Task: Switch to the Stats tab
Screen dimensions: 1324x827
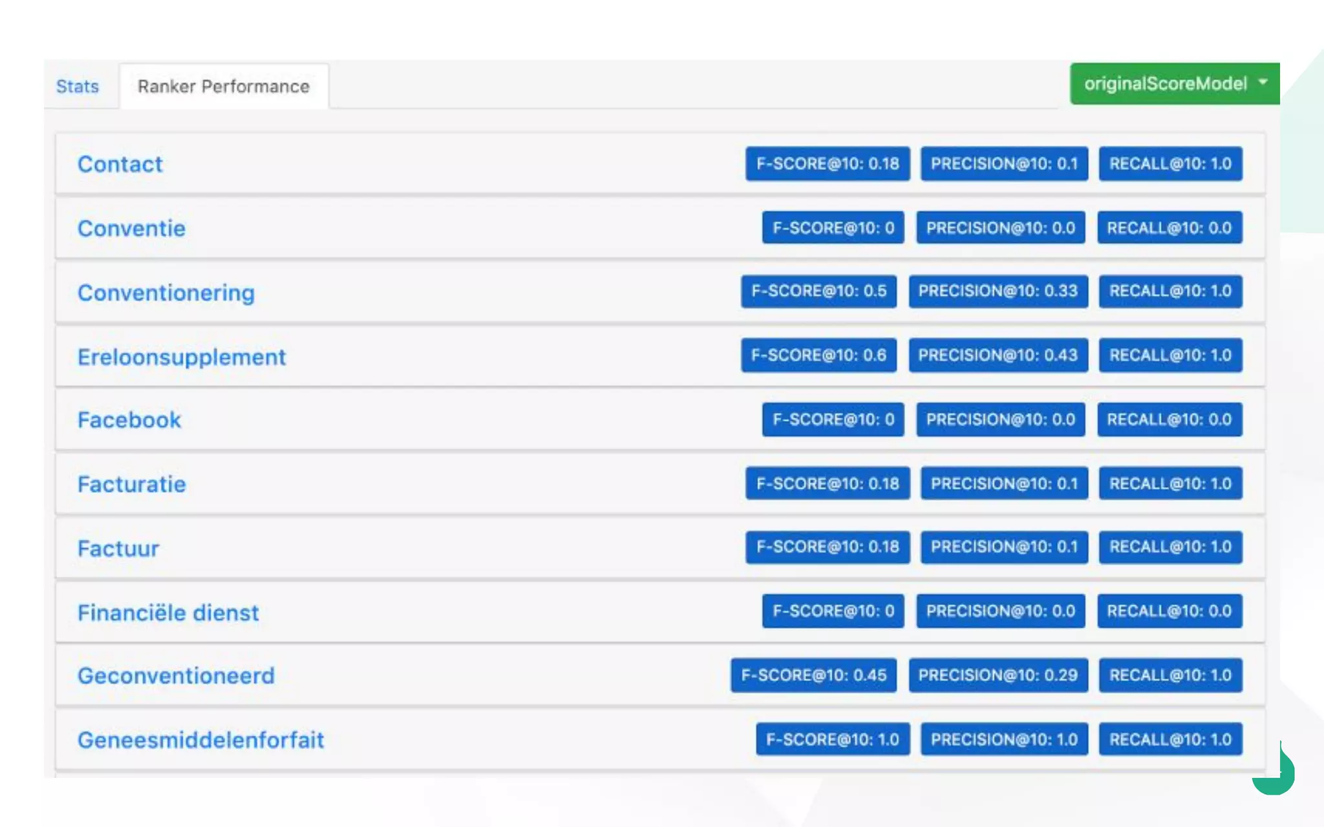Action: click(78, 87)
